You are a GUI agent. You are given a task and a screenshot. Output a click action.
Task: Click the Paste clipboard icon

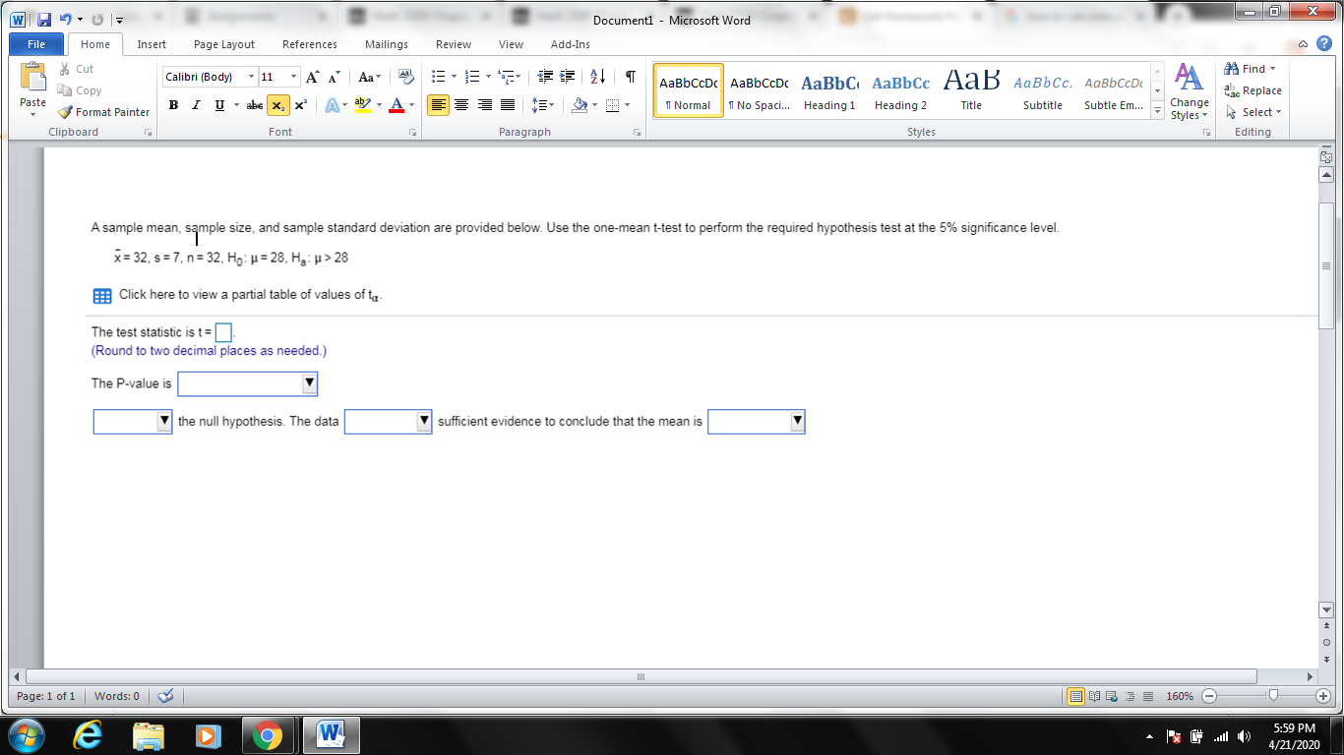coord(32,78)
